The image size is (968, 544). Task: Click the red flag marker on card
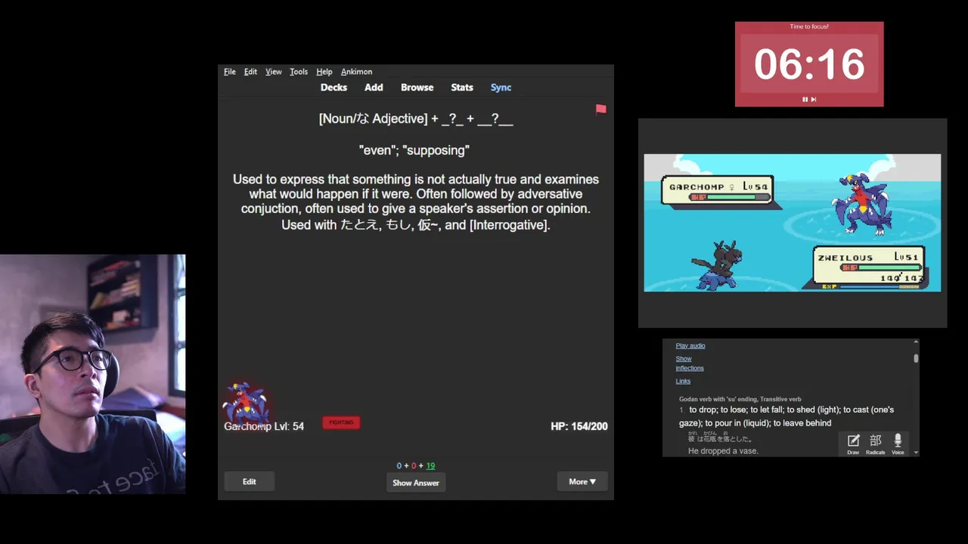coord(600,110)
